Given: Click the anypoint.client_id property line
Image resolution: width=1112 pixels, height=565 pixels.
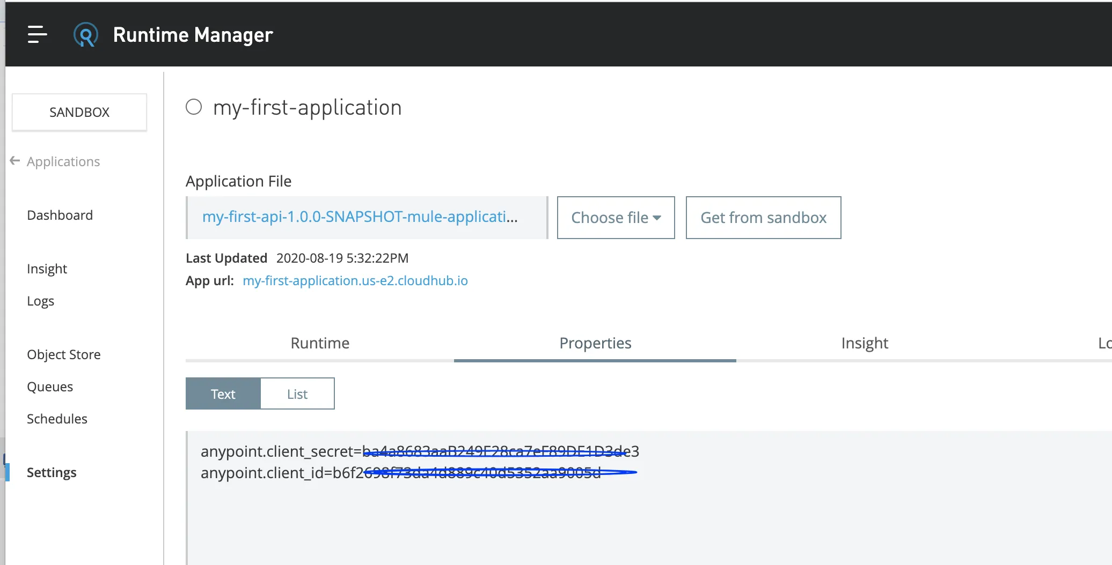Looking at the screenshot, I should click(401, 473).
